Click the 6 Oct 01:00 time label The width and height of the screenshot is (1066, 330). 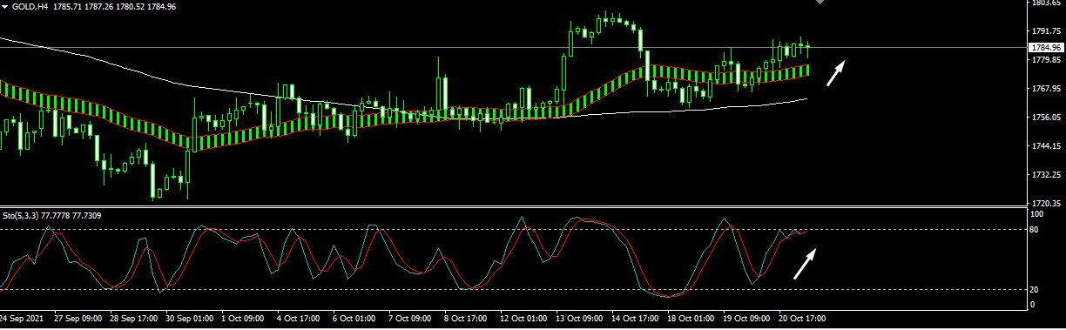tap(355, 320)
